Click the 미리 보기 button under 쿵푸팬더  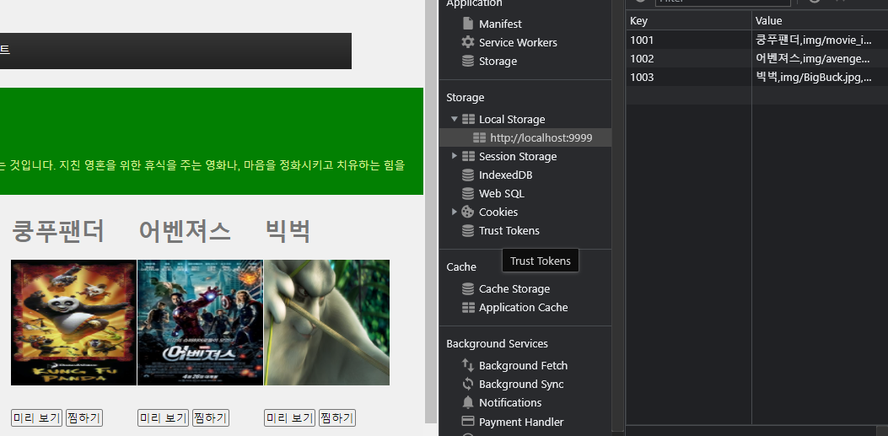37,418
